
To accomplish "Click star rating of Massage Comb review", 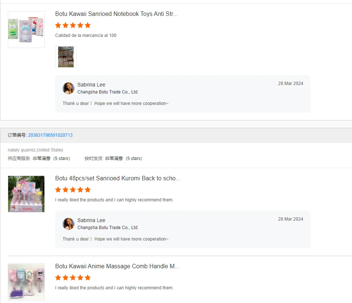I will (73, 278).
